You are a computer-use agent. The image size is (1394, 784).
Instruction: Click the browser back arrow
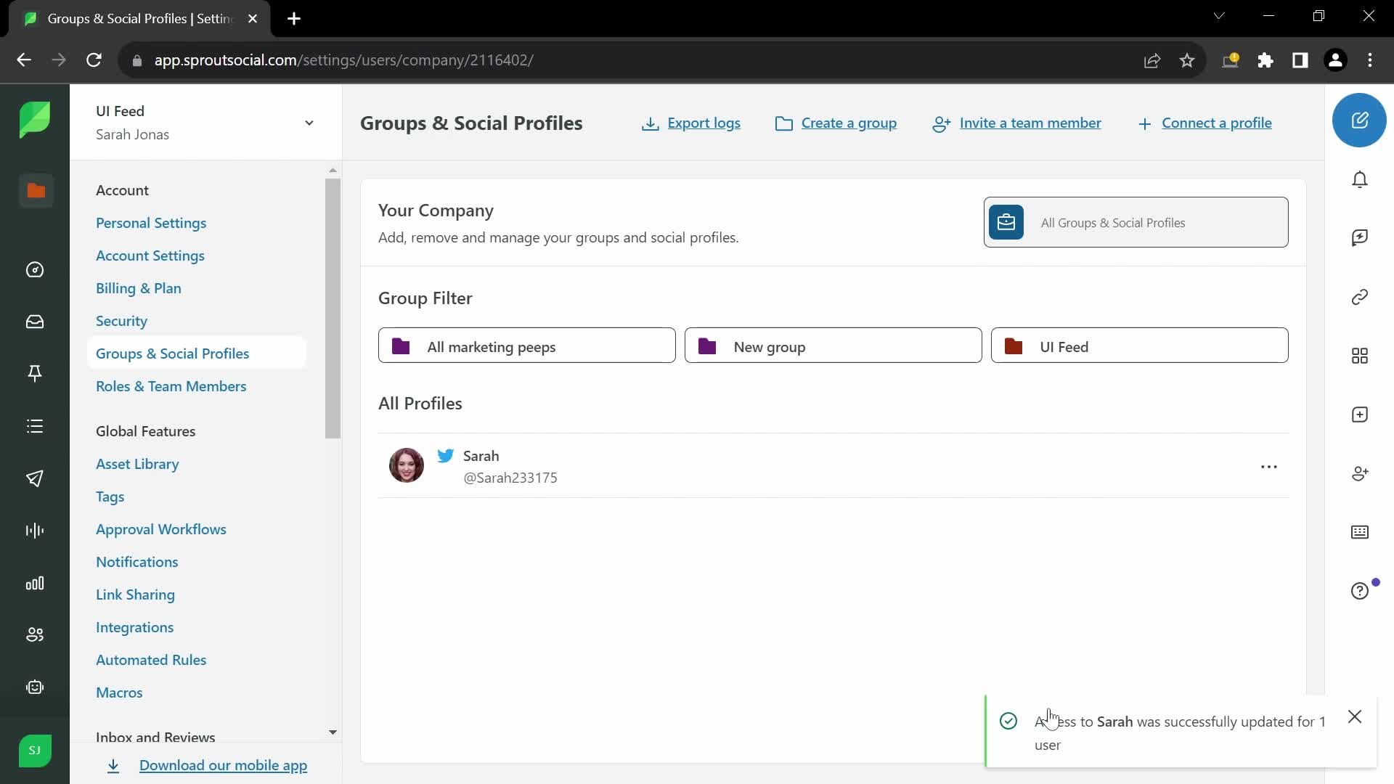click(24, 60)
